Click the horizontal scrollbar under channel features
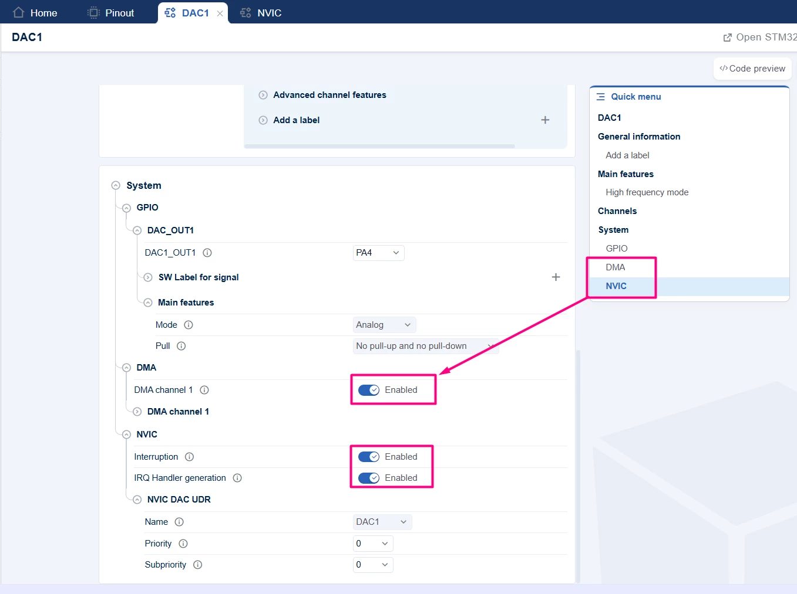The width and height of the screenshot is (797, 594). [379, 146]
